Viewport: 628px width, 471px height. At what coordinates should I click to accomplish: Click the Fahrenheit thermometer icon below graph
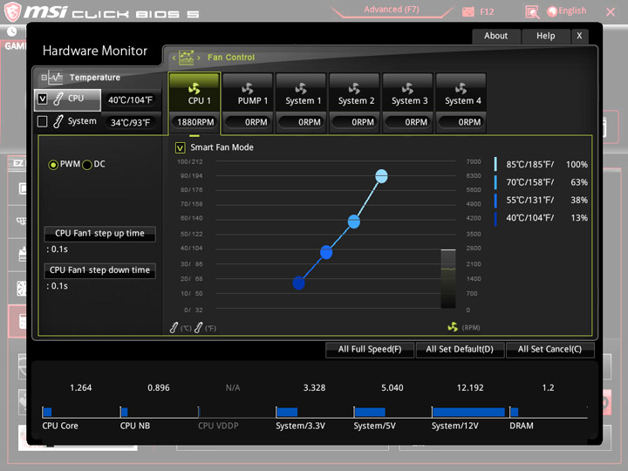pos(198,328)
